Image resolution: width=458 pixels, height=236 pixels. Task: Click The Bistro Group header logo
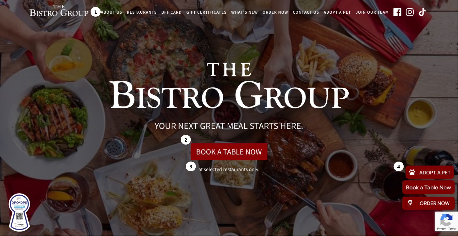click(x=59, y=11)
